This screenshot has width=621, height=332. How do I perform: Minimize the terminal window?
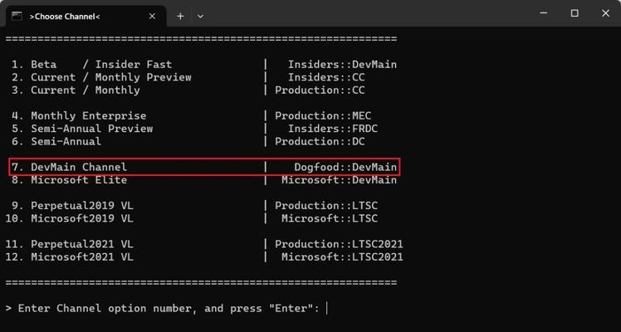543,13
